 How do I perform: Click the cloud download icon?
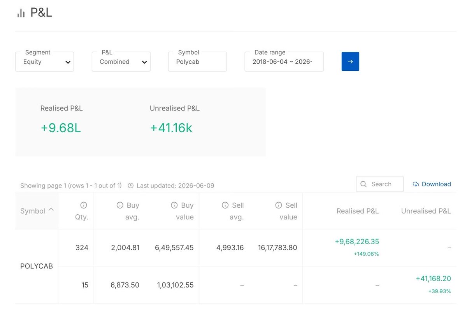coord(416,184)
